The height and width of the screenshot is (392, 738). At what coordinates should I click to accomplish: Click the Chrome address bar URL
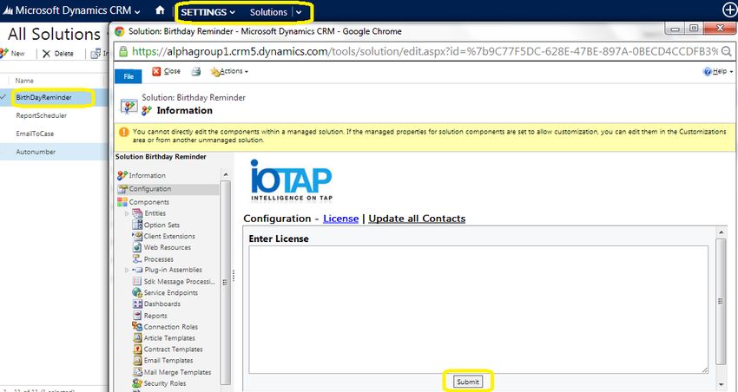pyautogui.click(x=425, y=51)
